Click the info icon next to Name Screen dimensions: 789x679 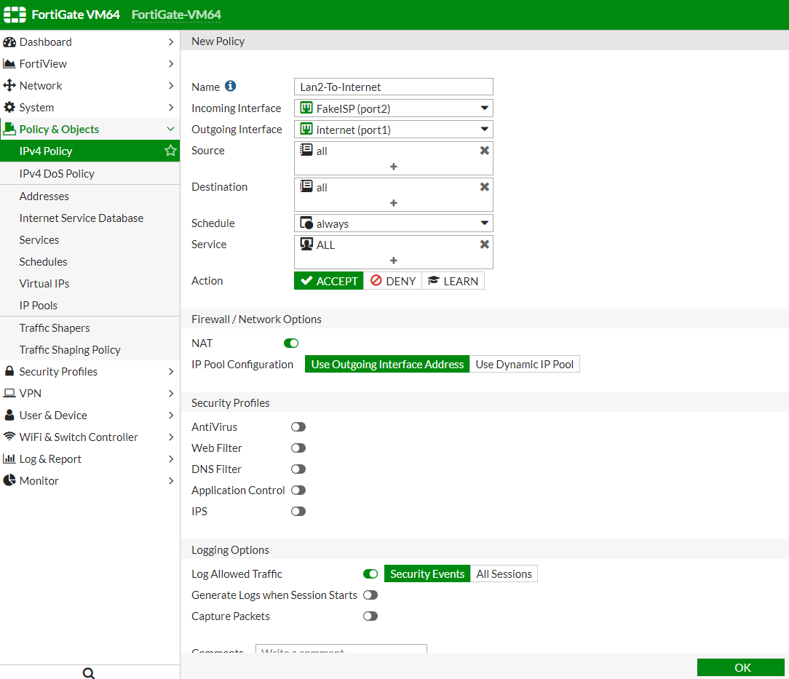(231, 86)
